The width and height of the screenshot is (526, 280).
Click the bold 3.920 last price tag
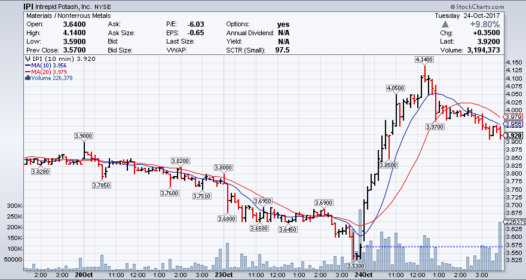514,136
